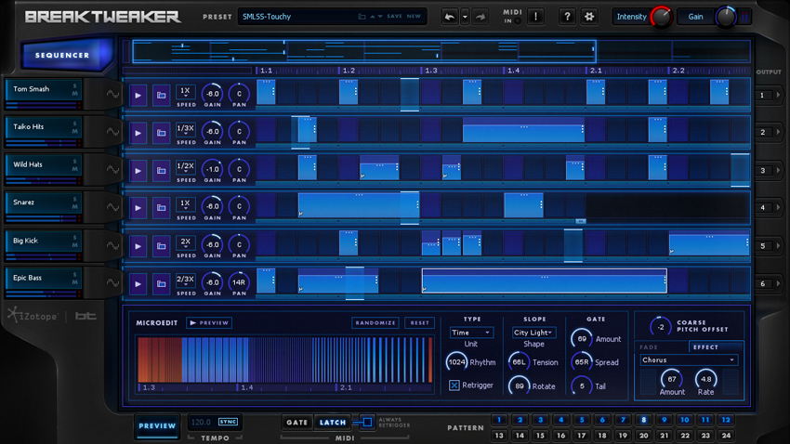Click the MIDI panic exclamation button

tap(535, 17)
